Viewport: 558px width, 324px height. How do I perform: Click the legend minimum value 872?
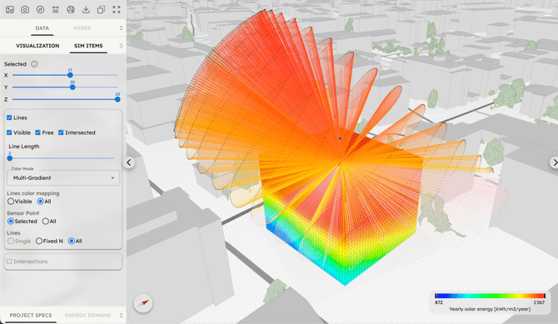[x=439, y=302]
